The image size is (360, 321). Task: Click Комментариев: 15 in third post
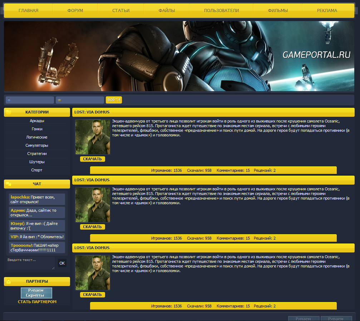point(233,306)
